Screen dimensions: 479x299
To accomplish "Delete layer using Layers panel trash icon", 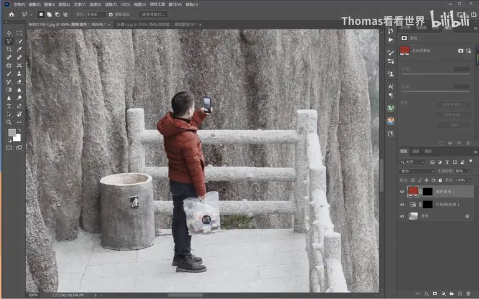I will click(x=468, y=293).
